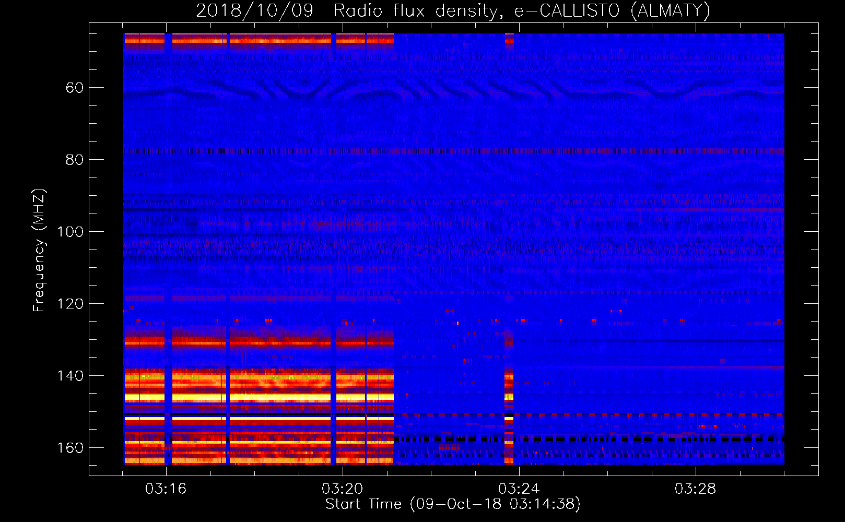Viewport: 845px width, 522px height.
Task: Click the date "2018/10/09" in the title
Action: [254, 10]
